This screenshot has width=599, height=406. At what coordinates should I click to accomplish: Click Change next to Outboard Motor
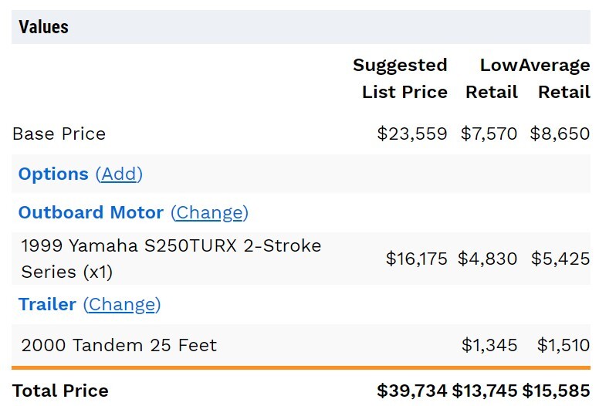(210, 213)
